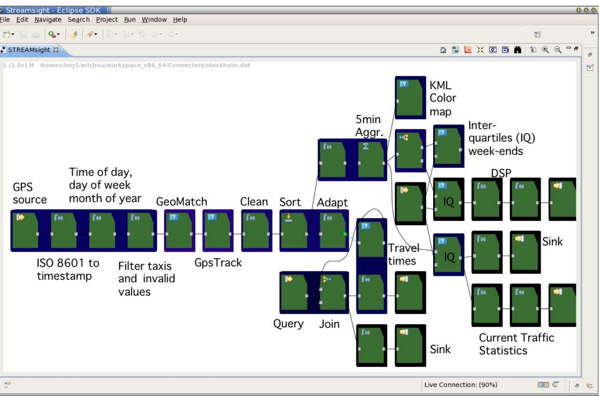Click the collapse-graph arrows icon in STREAMsight toolbar
This screenshot has width=599, height=396.
pyautogui.click(x=481, y=50)
